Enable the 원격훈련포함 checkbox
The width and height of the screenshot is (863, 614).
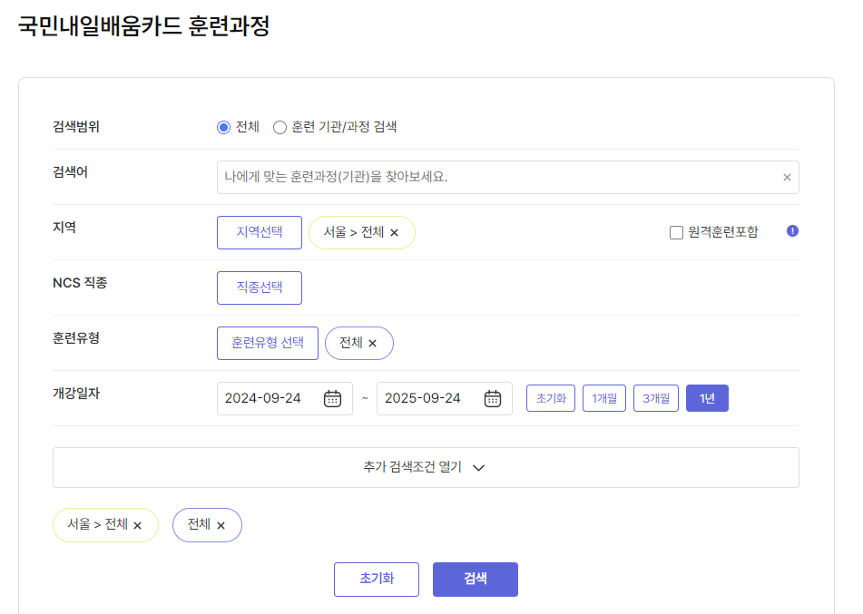pyautogui.click(x=675, y=232)
